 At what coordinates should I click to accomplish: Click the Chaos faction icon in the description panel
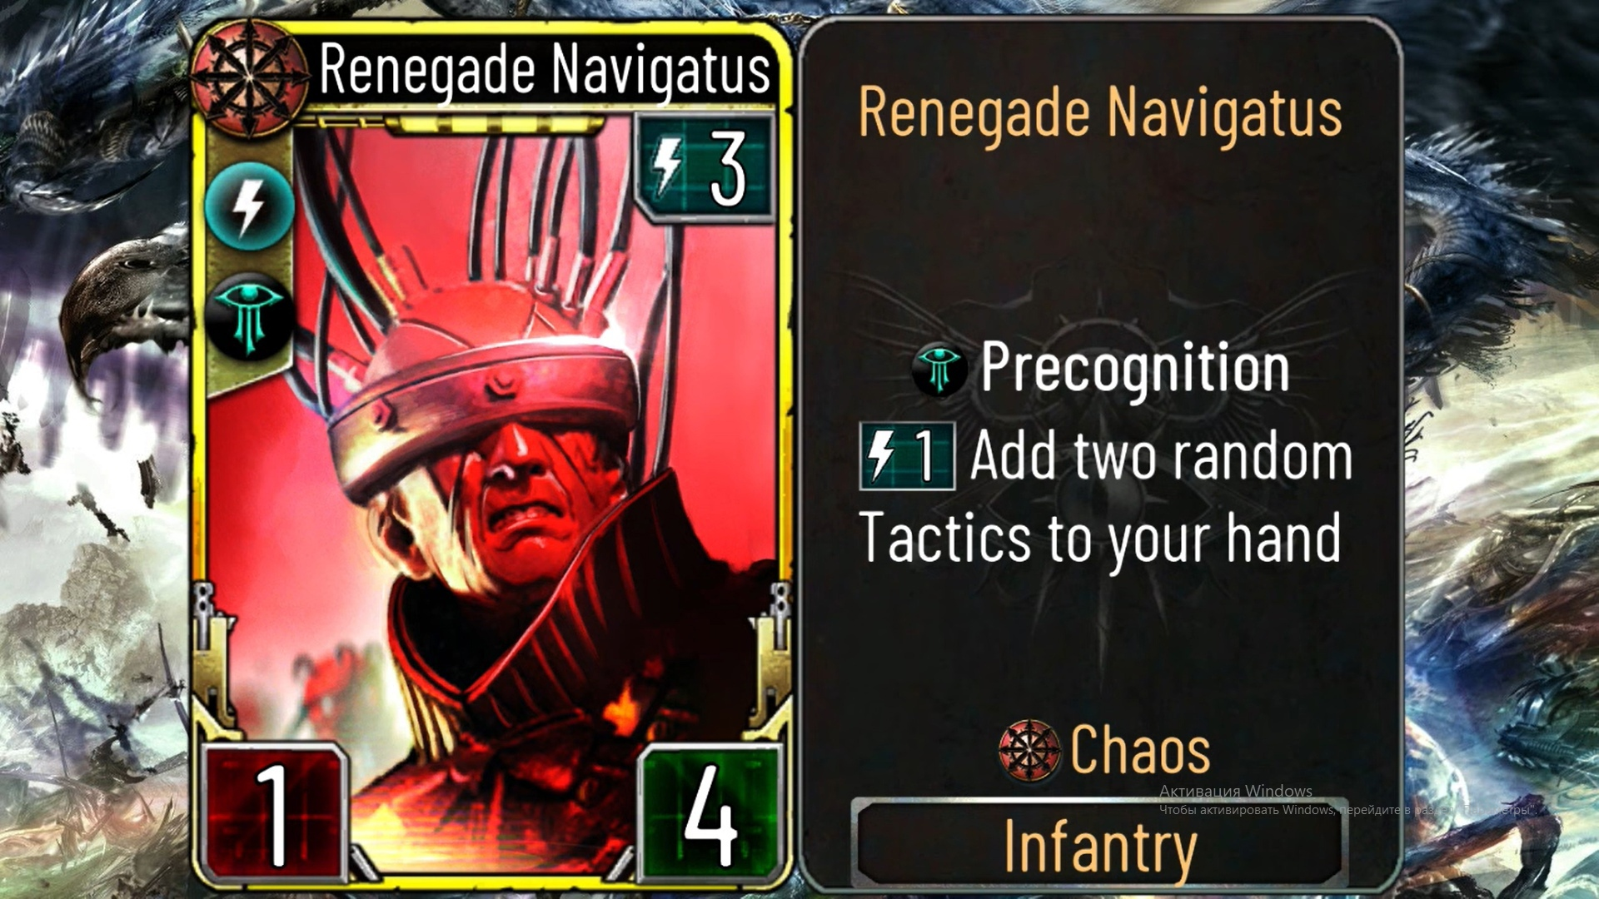1030,750
